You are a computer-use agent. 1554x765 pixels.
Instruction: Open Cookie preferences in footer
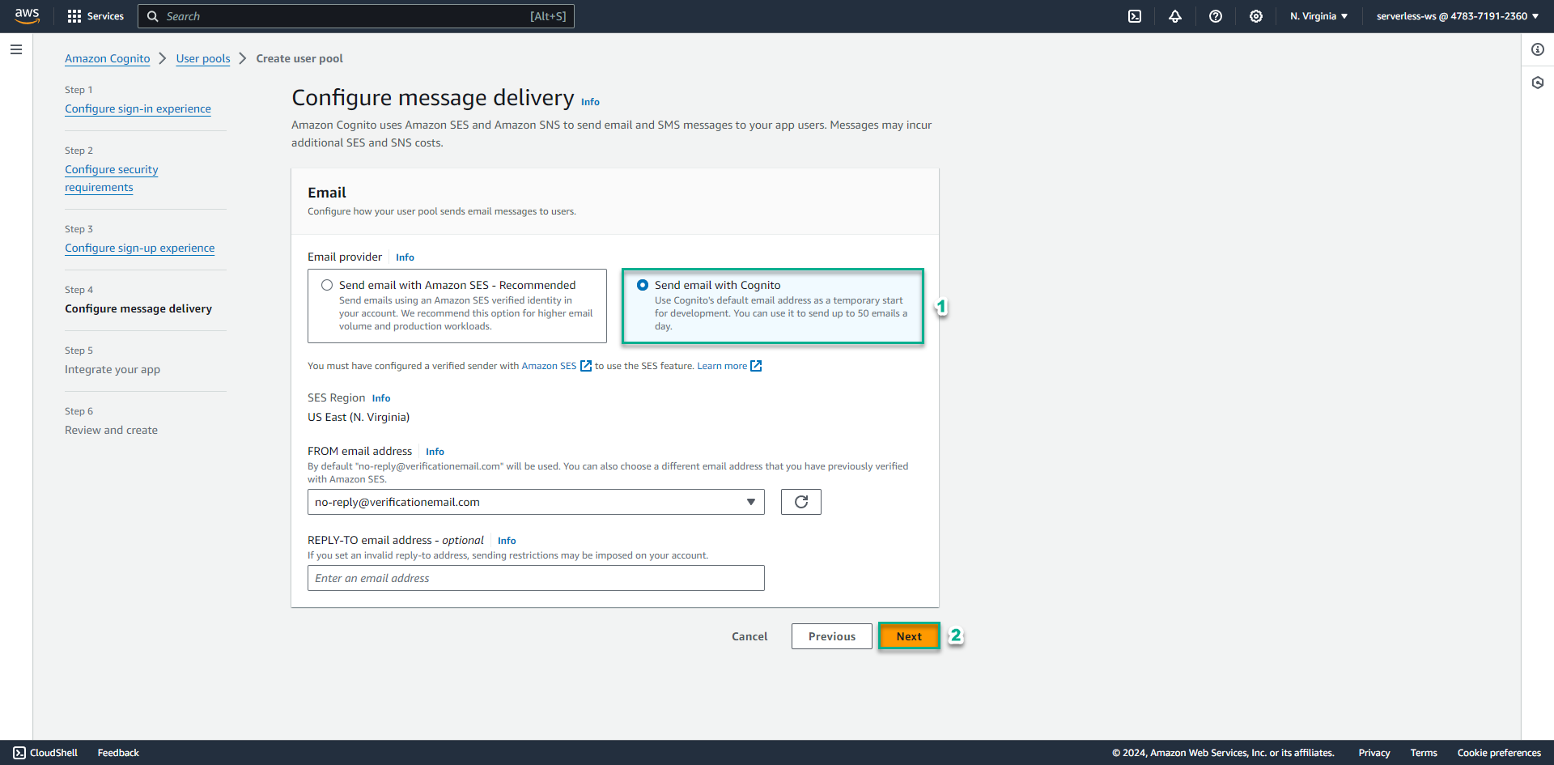click(1499, 753)
